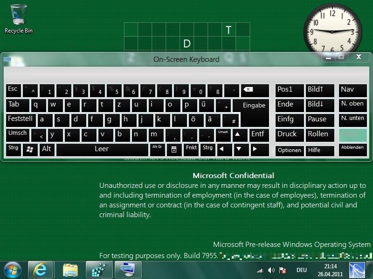
Task: Tap the number 0 key
Action: (x=198, y=90)
